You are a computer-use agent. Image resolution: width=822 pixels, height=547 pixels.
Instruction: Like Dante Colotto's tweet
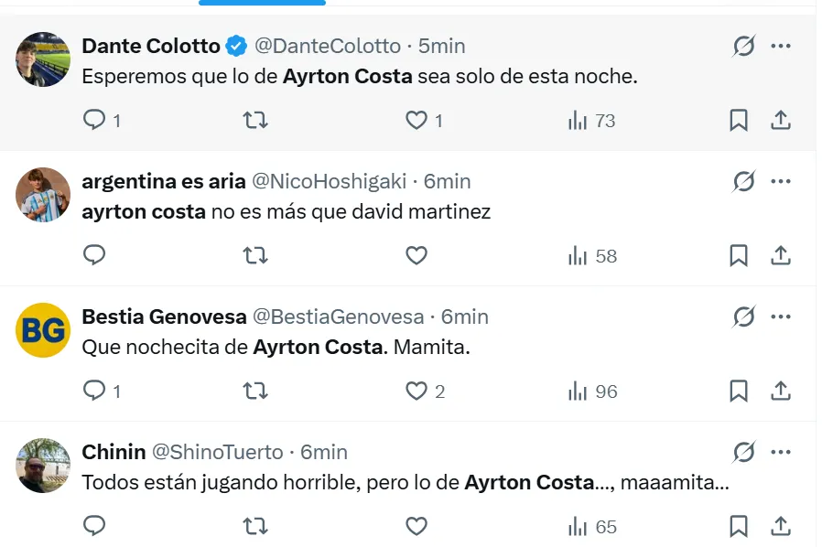(x=416, y=120)
